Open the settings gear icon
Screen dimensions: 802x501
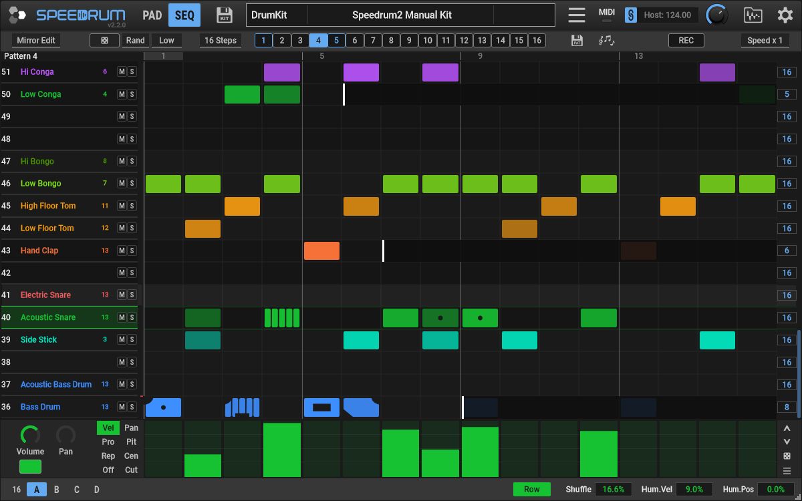pyautogui.click(x=785, y=15)
